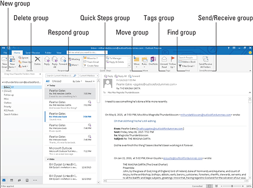This screenshot has width=253, height=188.
Task: Click the ribbon Forward button
Action: 63,61
